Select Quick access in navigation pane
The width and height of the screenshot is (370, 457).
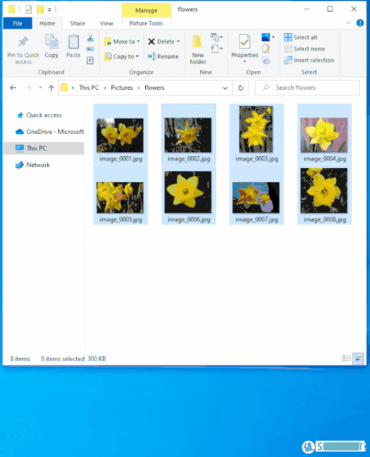click(x=44, y=115)
